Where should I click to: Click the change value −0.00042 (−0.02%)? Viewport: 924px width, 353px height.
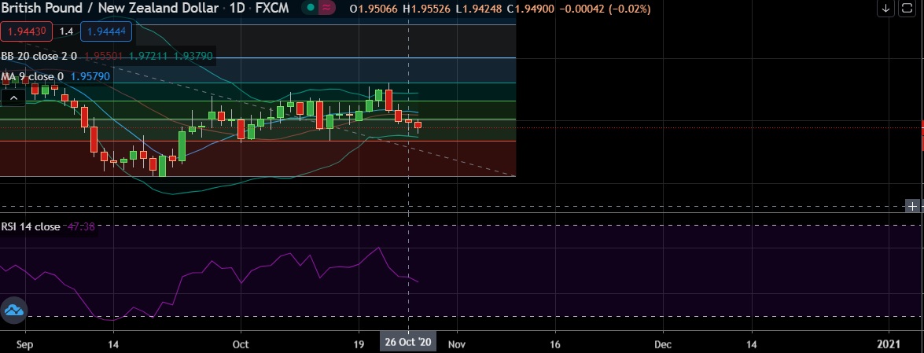[x=606, y=9]
